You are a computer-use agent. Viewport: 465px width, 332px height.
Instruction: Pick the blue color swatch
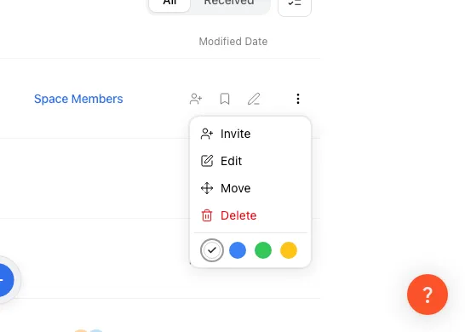[x=238, y=250]
